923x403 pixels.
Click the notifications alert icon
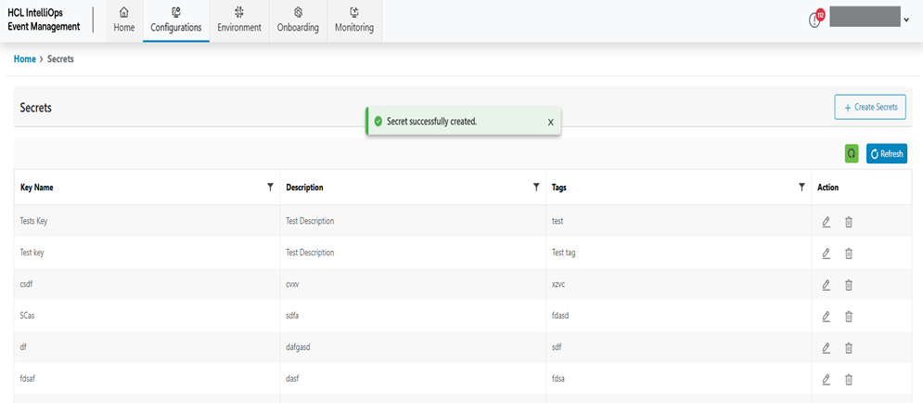815,19
